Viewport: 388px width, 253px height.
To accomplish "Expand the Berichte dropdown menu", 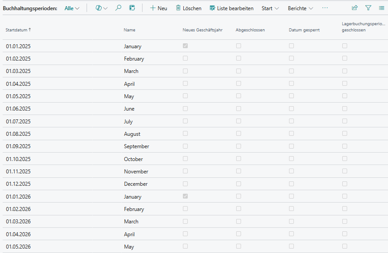I will (x=300, y=8).
